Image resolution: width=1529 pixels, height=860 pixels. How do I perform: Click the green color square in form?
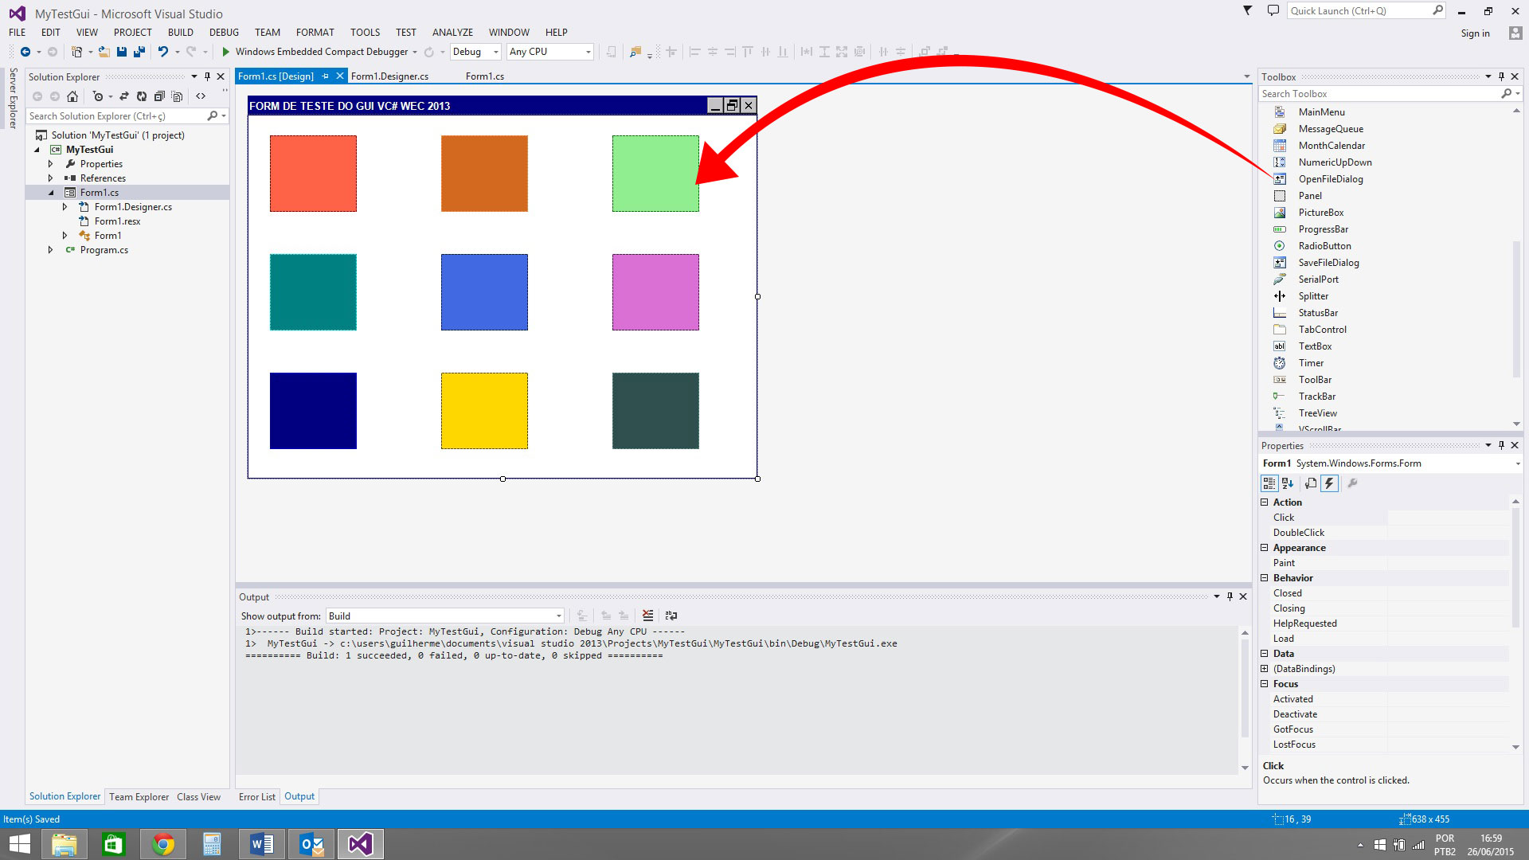[x=655, y=172]
